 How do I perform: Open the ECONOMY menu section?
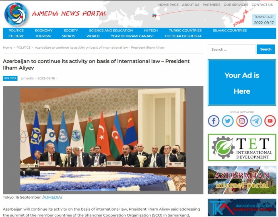pos(44,31)
